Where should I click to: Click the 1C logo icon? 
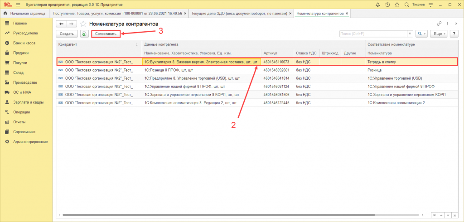click(7, 5)
